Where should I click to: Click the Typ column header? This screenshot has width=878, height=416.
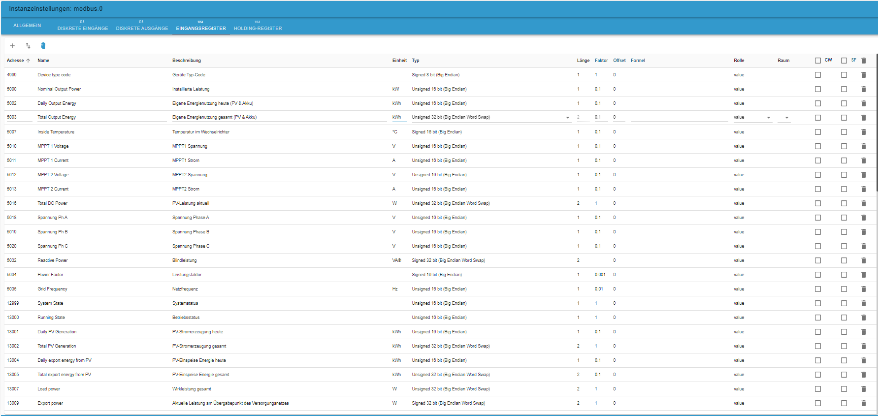pos(416,61)
